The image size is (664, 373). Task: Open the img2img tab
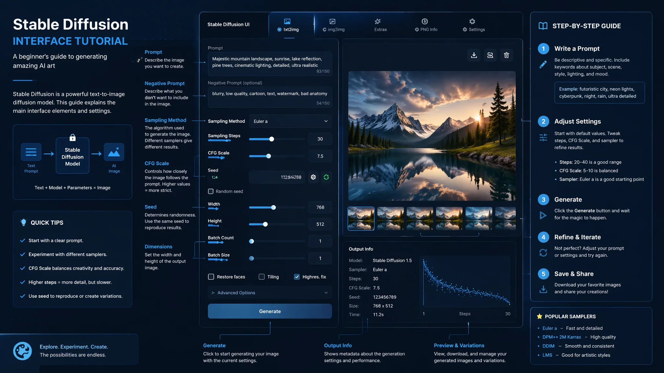point(334,26)
